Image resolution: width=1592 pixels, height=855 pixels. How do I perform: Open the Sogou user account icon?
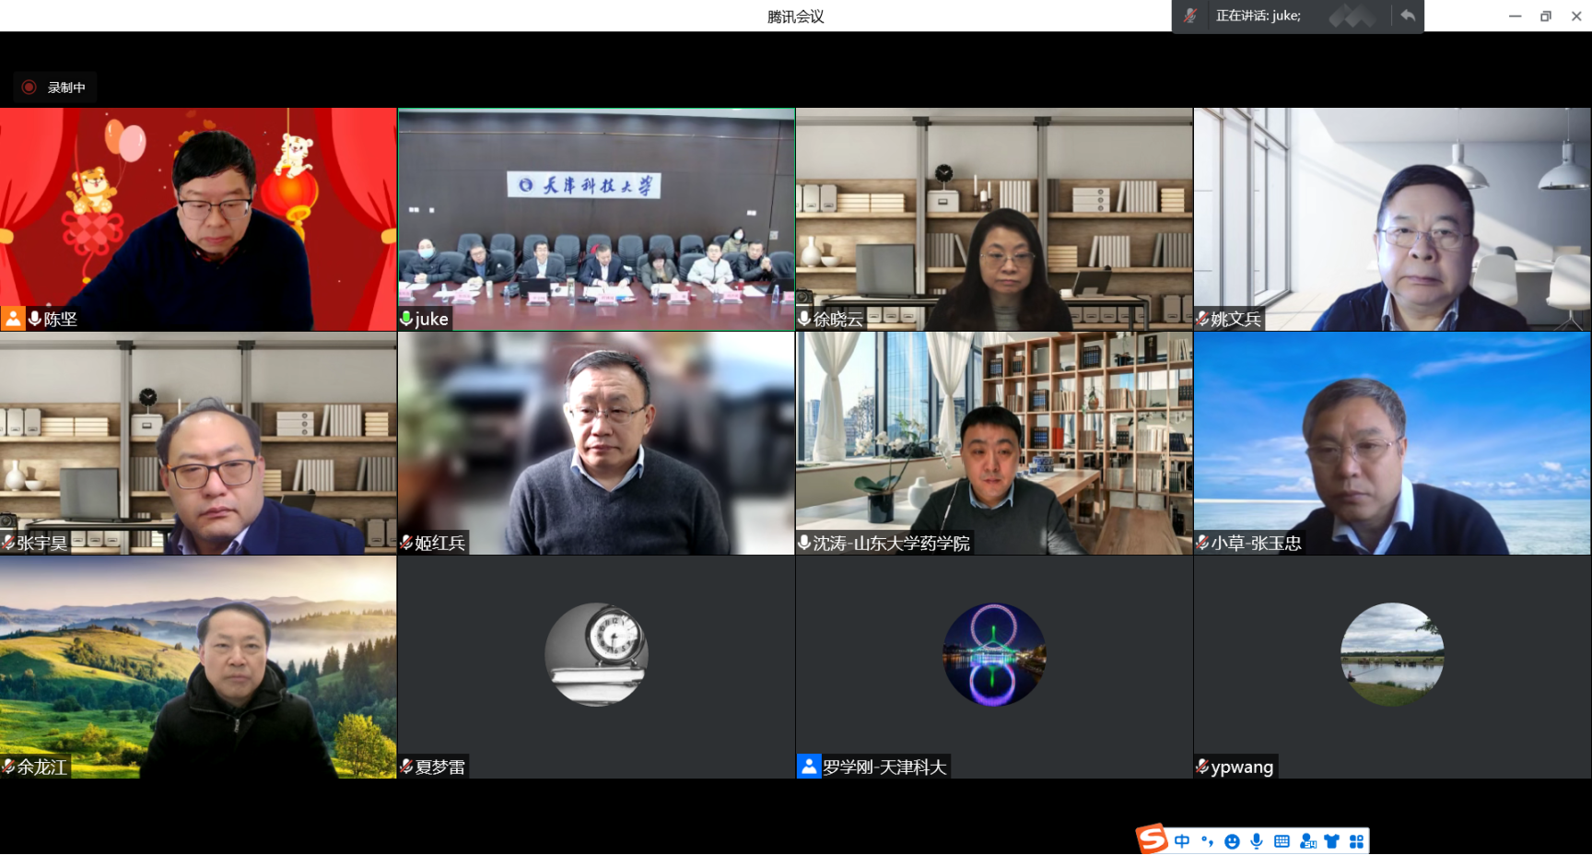click(x=1307, y=841)
